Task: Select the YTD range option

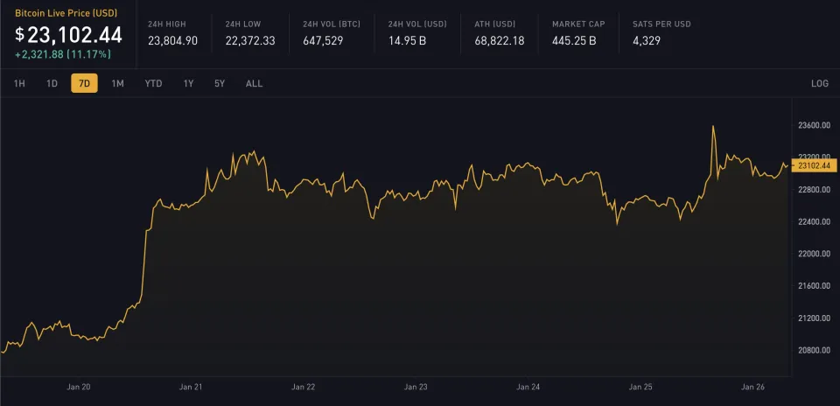Action: [153, 83]
